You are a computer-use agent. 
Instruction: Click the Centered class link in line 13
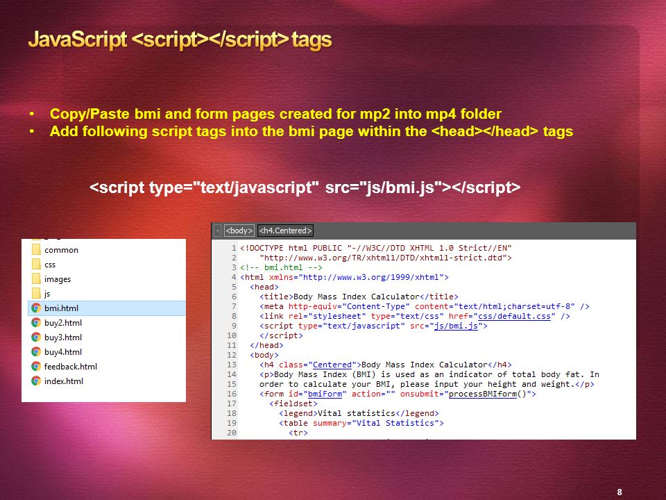(x=332, y=365)
